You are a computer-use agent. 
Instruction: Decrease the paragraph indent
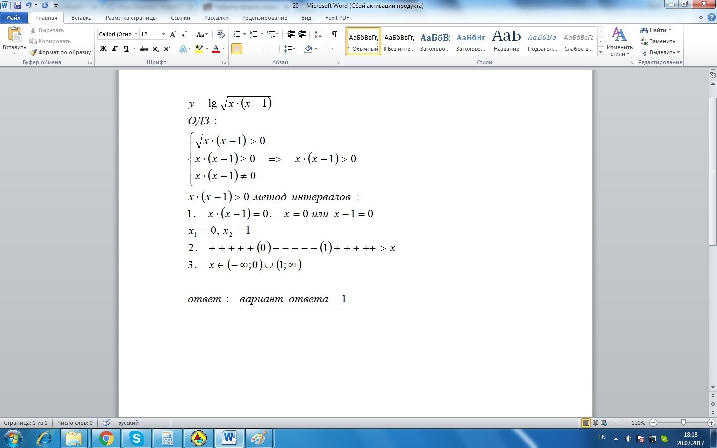click(x=291, y=34)
